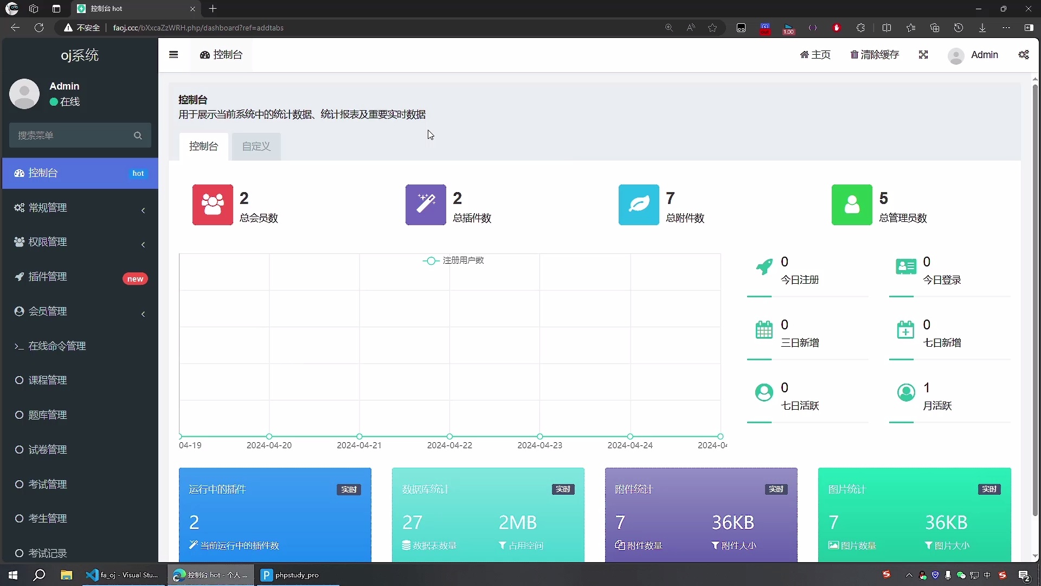Click the rocket icon for today's registrations

click(764, 266)
